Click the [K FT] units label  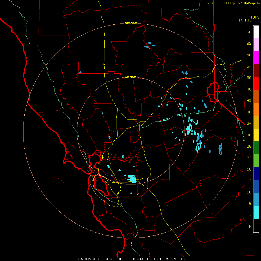coord(245,20)
